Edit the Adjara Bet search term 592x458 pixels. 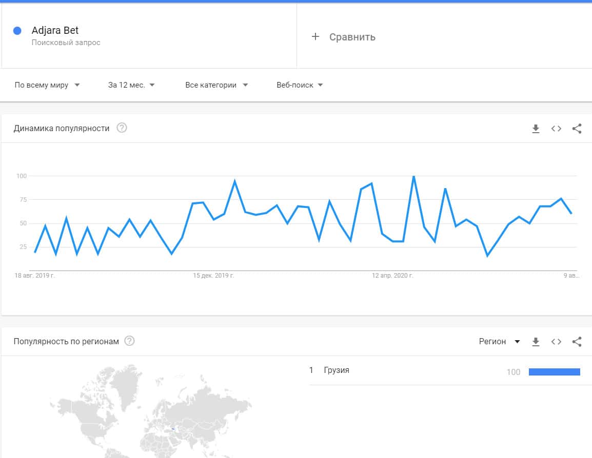pyautogui.click(x=55, y=31)
